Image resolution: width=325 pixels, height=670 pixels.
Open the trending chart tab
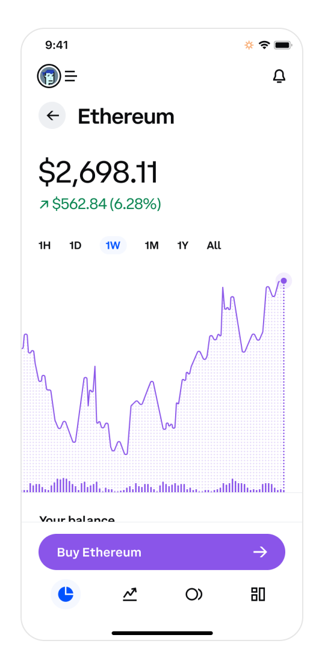coord(130,594)
